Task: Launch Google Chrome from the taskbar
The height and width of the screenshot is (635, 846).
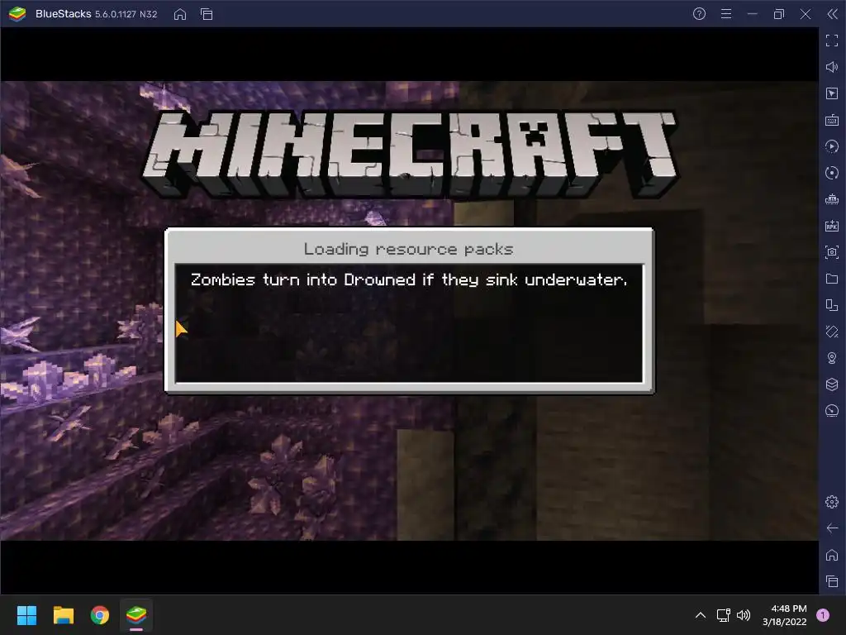Action: [100, 615]
